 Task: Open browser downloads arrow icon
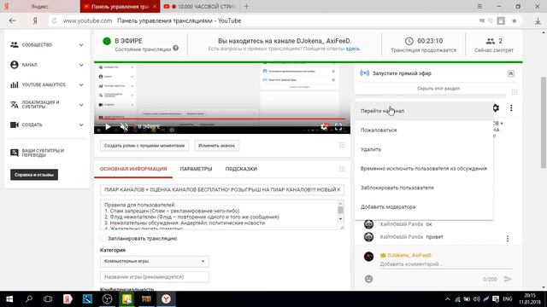pyautogui.click(x=538, y=20)
